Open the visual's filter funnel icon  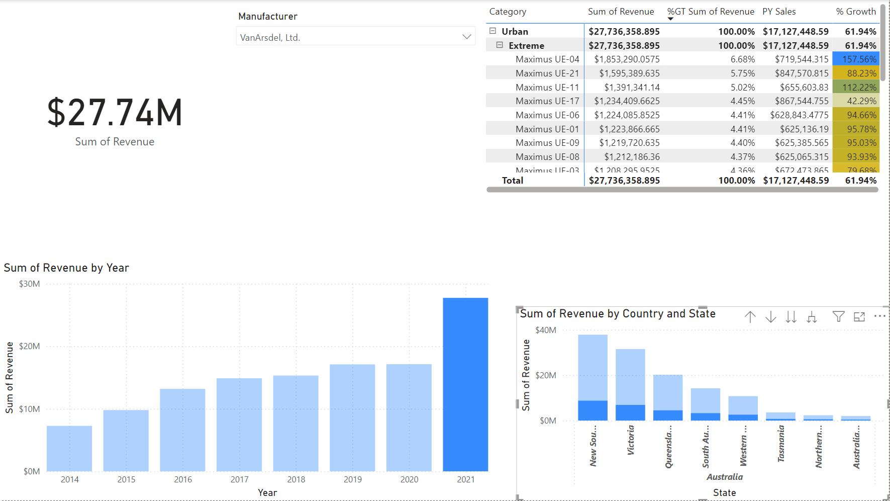[x=838, y=316]
